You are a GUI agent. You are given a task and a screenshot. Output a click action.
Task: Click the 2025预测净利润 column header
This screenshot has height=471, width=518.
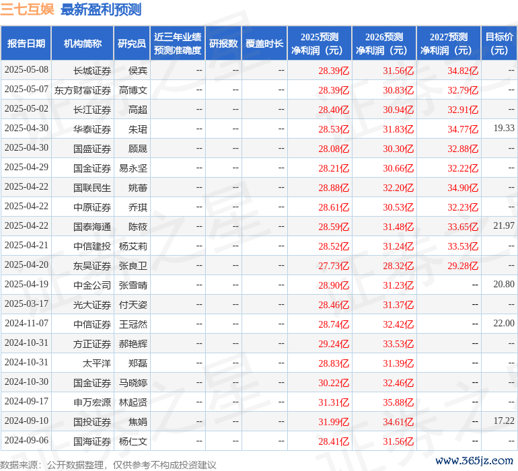[x=320, y=43]
